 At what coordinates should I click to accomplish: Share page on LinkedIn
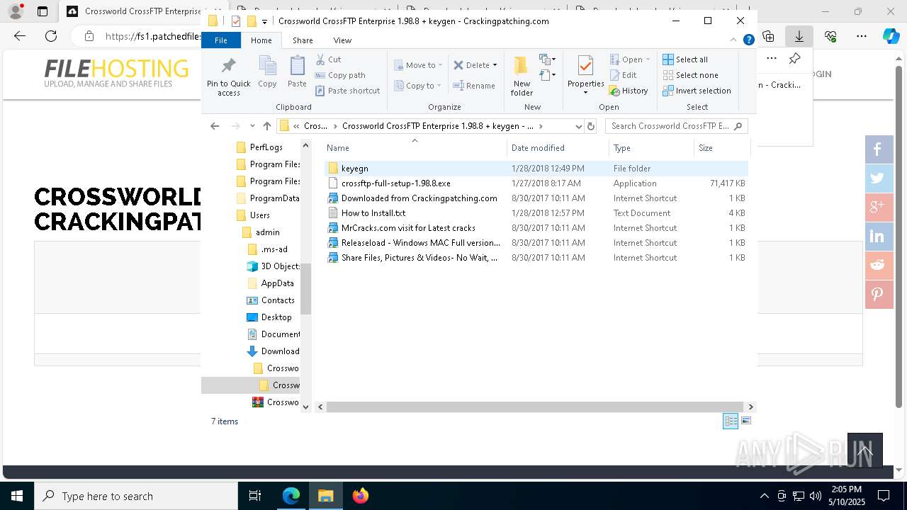tap(879, 237)
